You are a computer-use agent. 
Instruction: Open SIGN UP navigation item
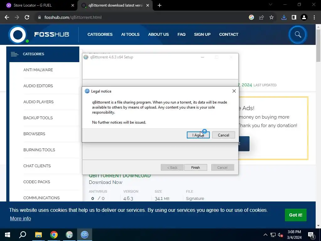pos(202,35)
